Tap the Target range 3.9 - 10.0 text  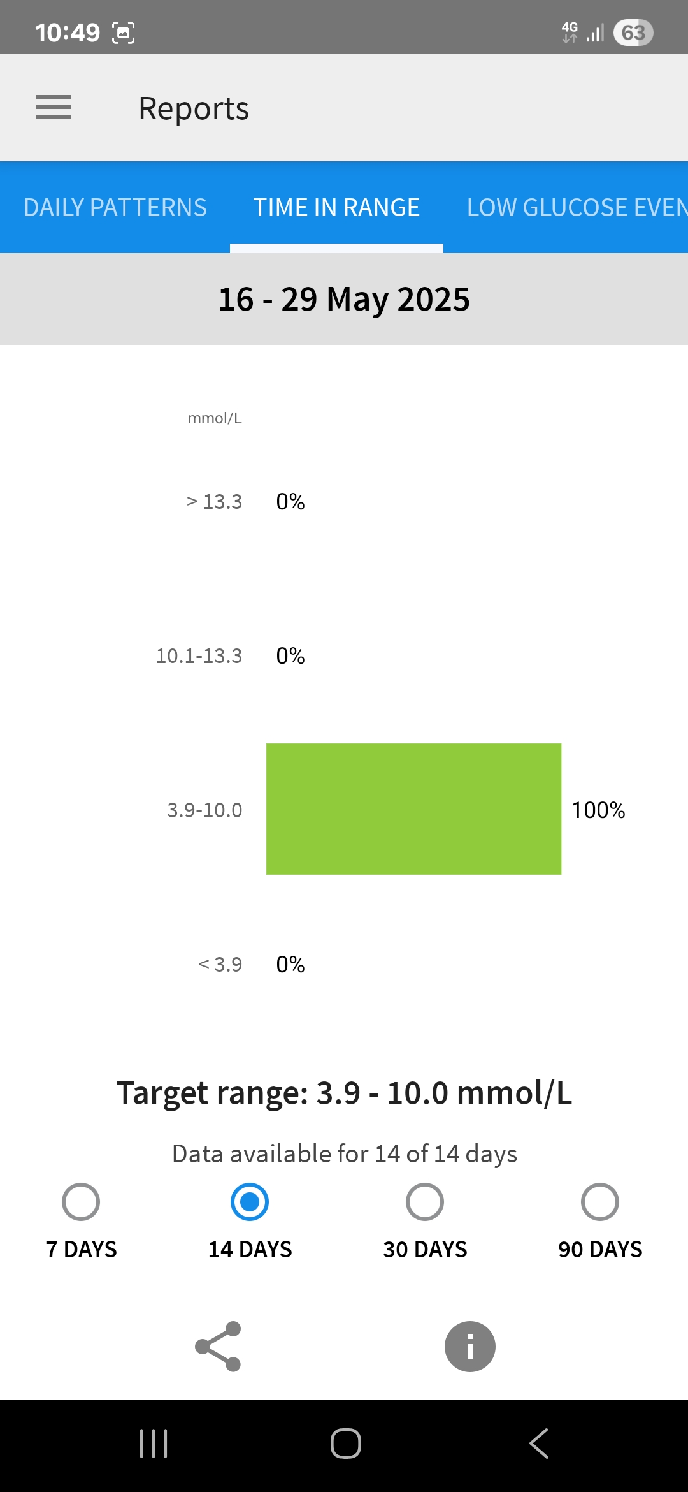point(344,1093)
